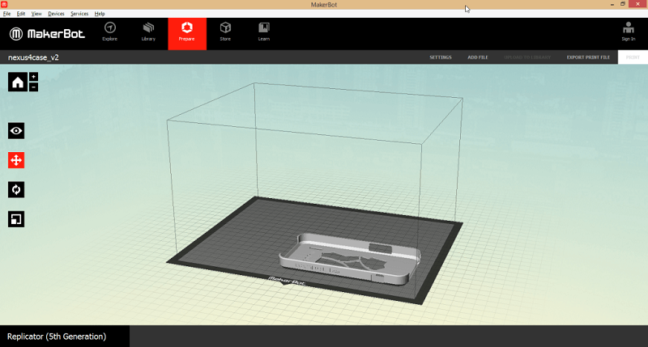Viewport: 648px width, 347px height.
Task: Click the Sign In icon
Action: [629, 32]
